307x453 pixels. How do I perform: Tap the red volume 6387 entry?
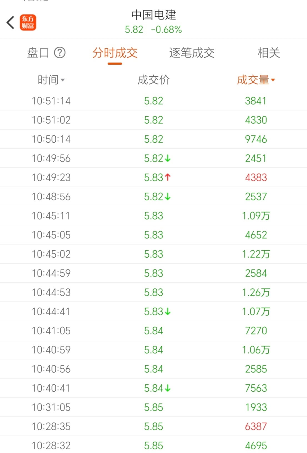(x=256, y=426)
